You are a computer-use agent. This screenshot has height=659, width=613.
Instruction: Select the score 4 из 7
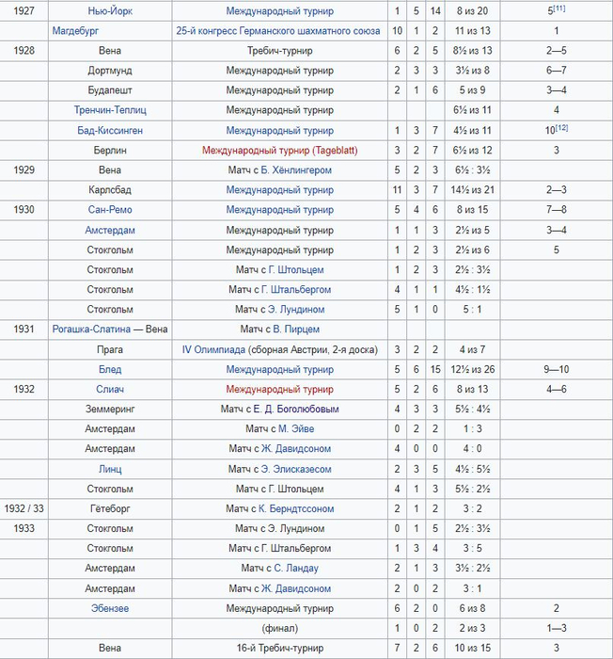472,349
